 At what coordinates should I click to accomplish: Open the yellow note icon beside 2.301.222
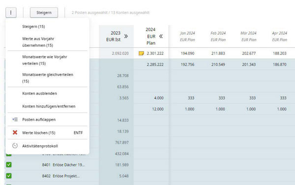tap(141, 53)
